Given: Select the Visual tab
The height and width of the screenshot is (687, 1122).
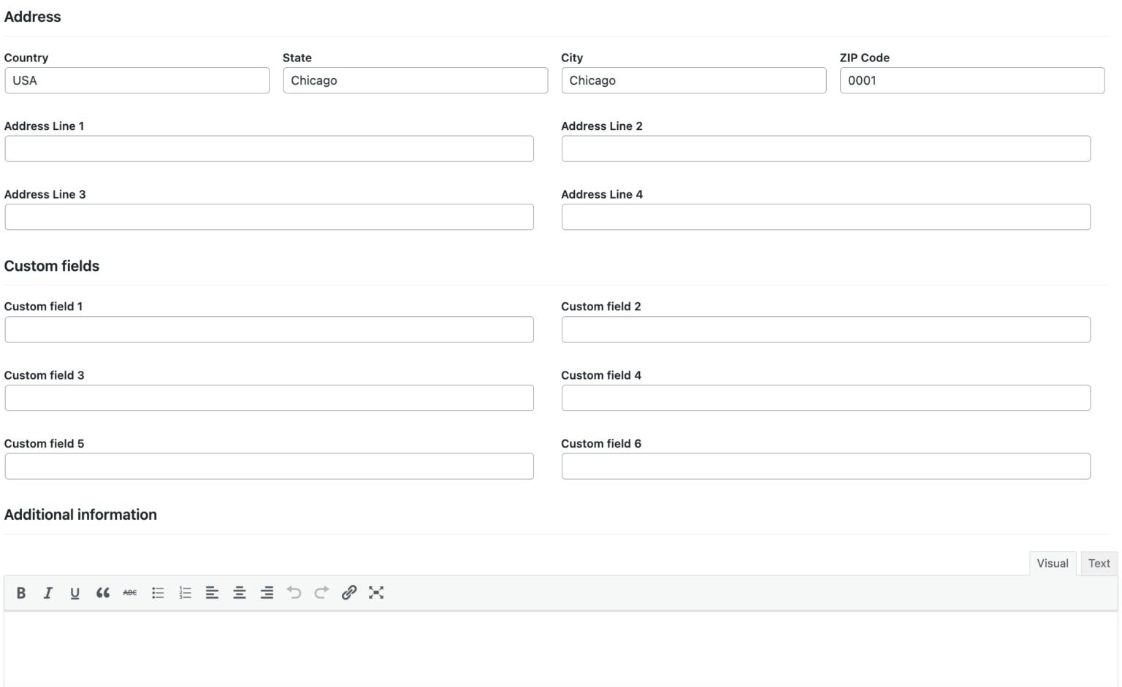Looking at the screenshot, I should [x=1052, y=563].
